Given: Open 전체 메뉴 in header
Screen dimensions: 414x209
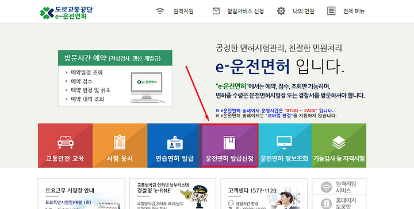Looking at the screenshot, I should pyautogui.click(x=354, y=11).
